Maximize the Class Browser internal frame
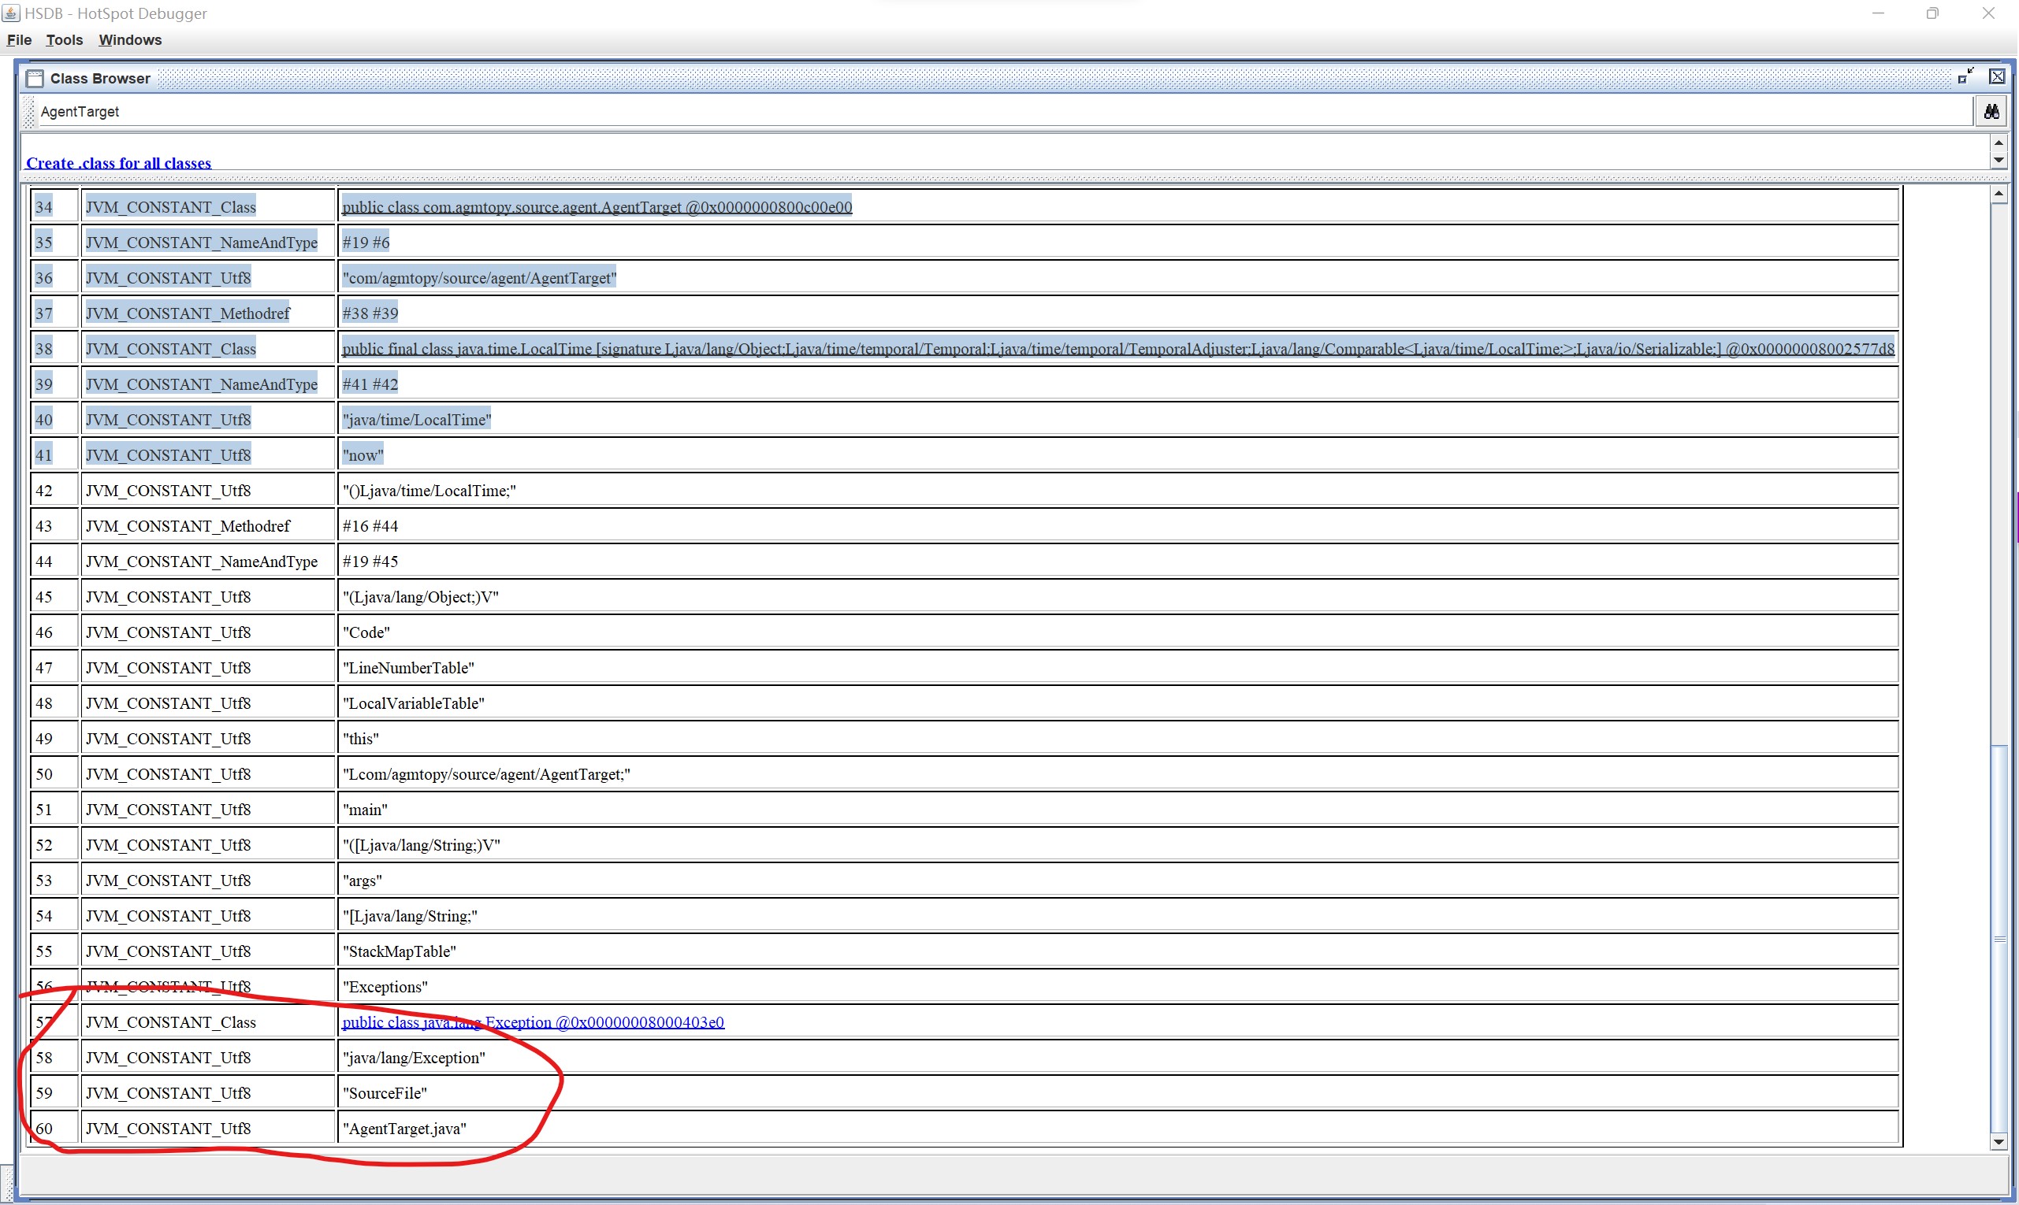 click(x=1965, y=76)
